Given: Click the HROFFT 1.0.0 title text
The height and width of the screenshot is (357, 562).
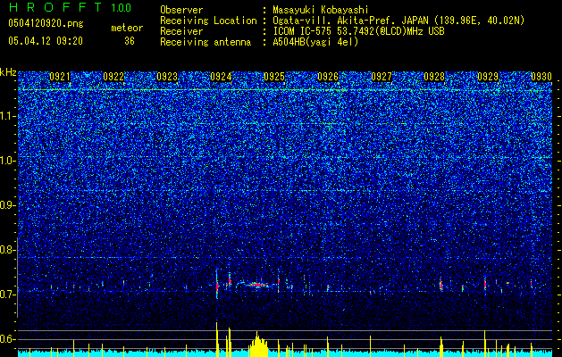Looking at the screenshot, I should 71,7.
